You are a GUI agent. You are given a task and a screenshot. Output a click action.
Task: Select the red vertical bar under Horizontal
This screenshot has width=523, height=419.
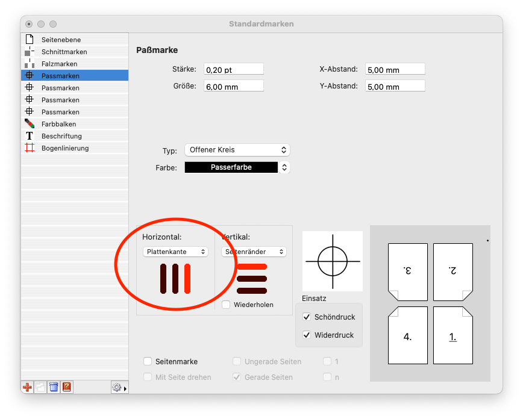click(x=187, y=279)
